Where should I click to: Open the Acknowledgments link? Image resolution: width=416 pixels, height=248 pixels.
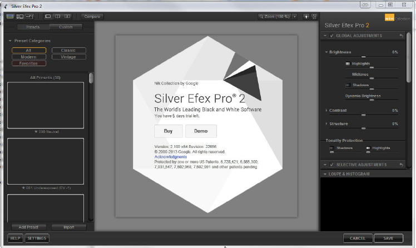pyautogui.click(x=171, y=157)
